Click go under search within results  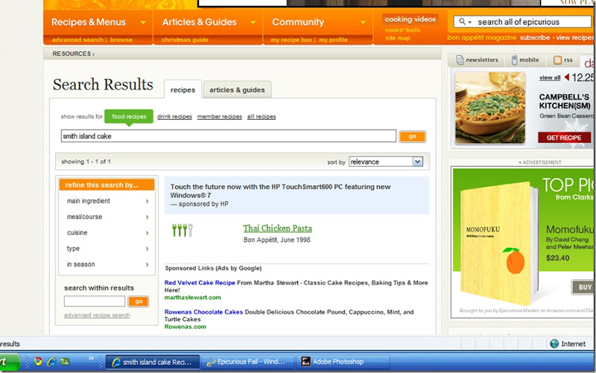(139, 302)
